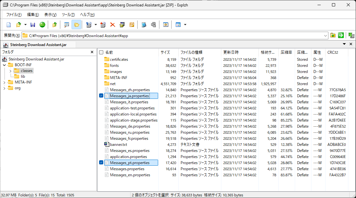
Task: Click the green arrow extract-here icon
Action: click(341, 35)
